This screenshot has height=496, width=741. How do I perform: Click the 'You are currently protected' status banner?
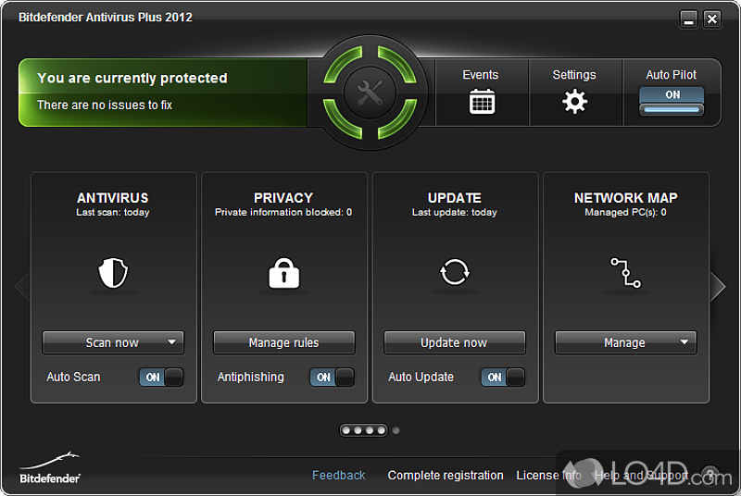coord(163,93)
